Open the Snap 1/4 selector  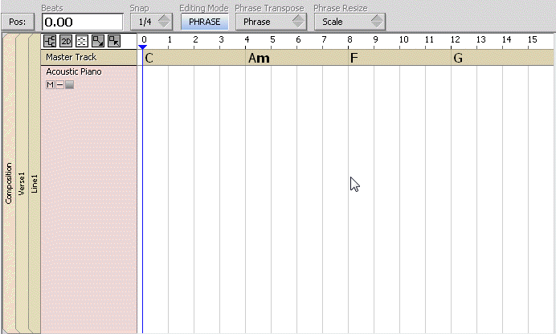tap(151, 22)
